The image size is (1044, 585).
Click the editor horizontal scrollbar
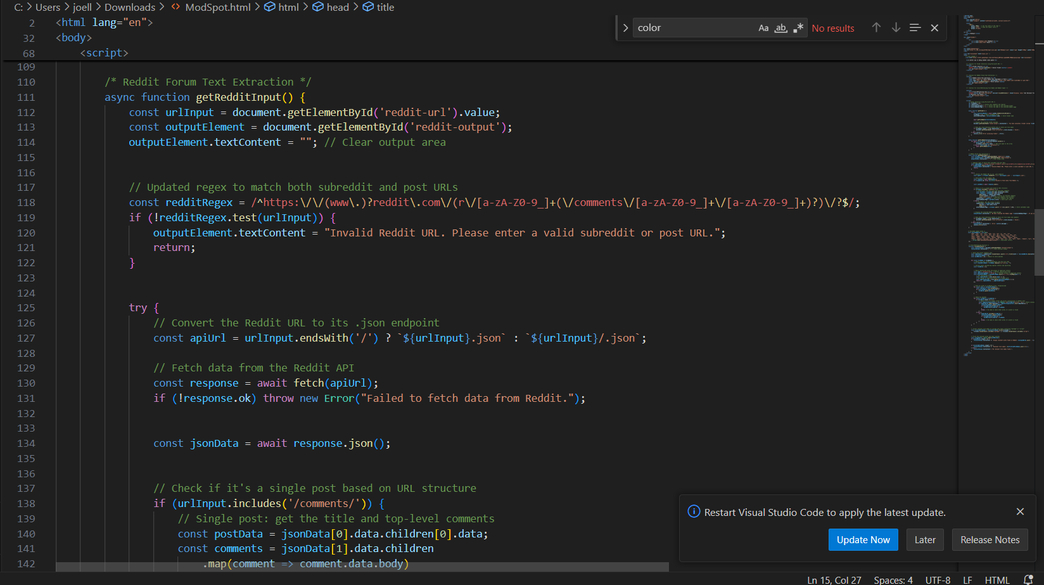[x=362, y=567]
